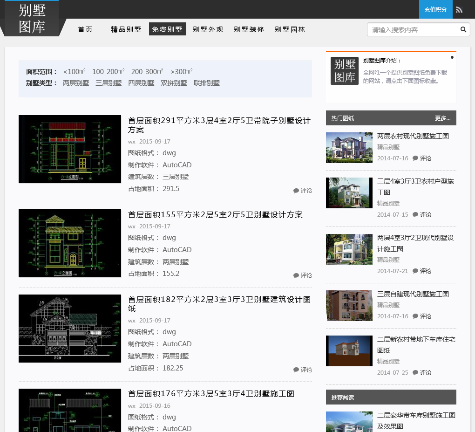
Task: Filter by type 联排别墅
Action: click(207, 83)
